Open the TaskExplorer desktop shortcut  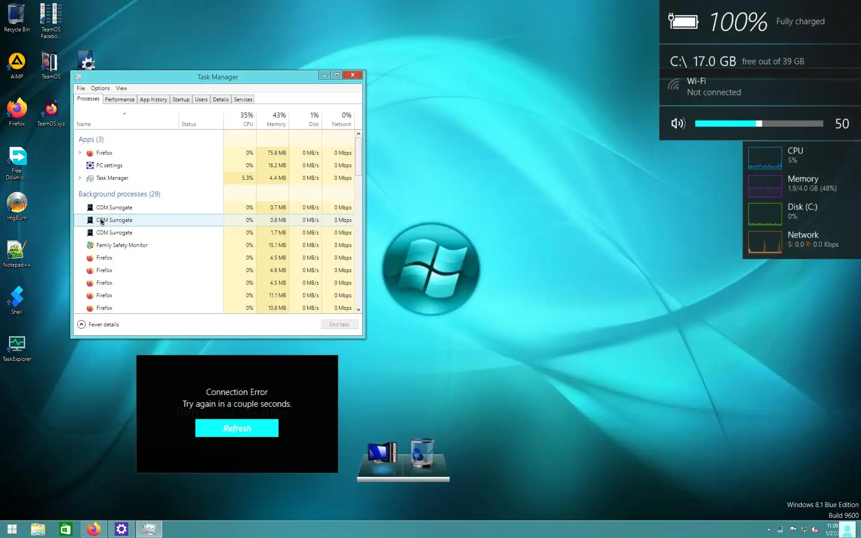[17, 347]
